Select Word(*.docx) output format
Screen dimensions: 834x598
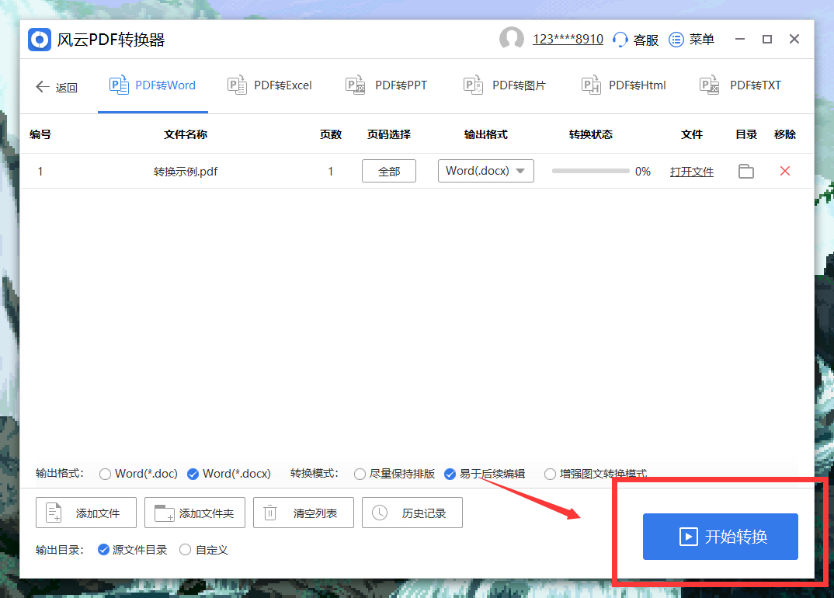pos(229,474)
